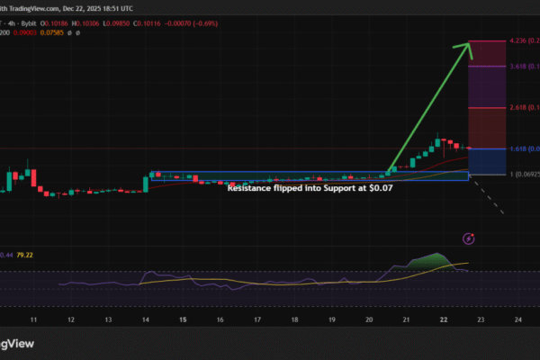Select the 'Resistance flipped into Support' annotation
Screen dimensions: 540x360
[x=310, y=189]
